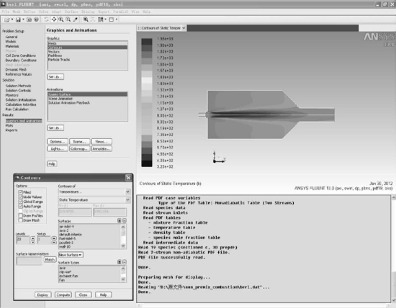Viewport: 396px width, 308px height.
Task: Open the Temperature category dropdown
Action: point(128,192)
